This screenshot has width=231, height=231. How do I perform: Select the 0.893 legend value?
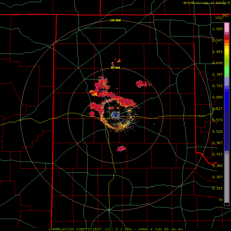tap(217, 52)
